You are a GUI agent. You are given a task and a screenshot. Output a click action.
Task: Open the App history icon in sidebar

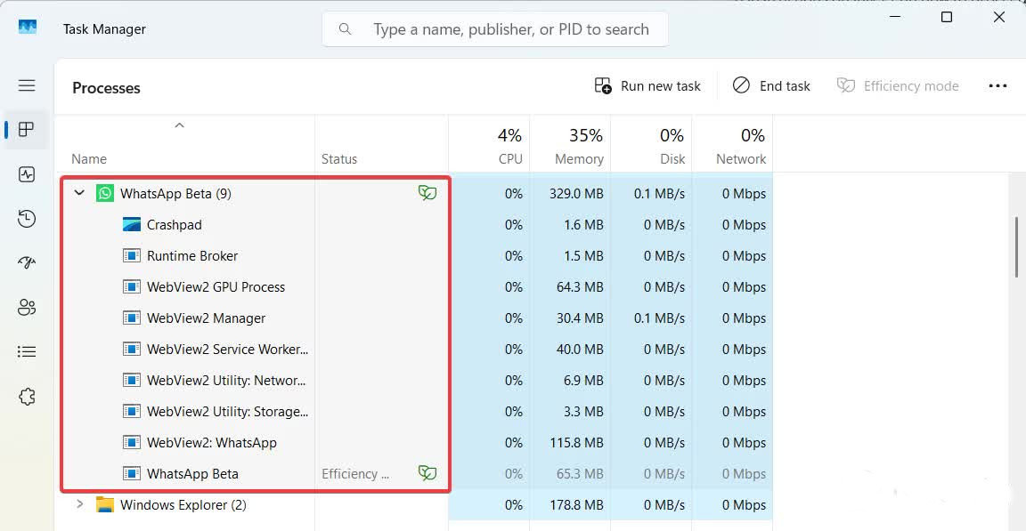pos(27,219)
